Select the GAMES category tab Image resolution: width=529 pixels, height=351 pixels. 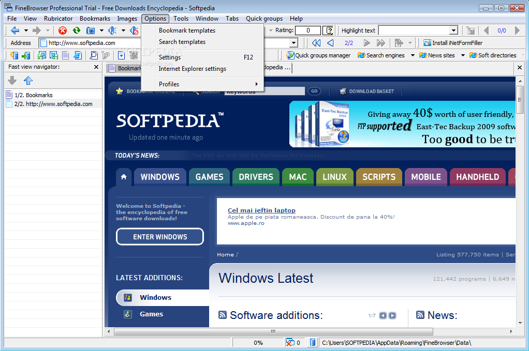point(209,177)
